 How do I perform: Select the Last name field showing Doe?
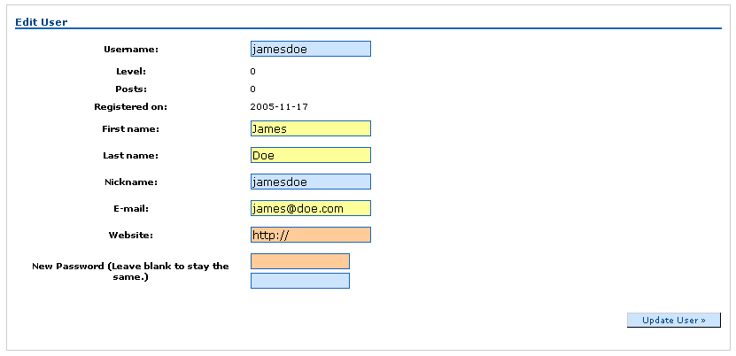click(311, 155)
